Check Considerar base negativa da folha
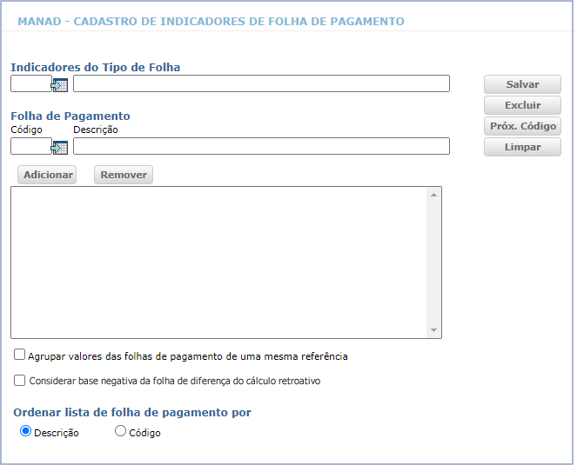Screen dimensions: 577x465 (20, 380)
